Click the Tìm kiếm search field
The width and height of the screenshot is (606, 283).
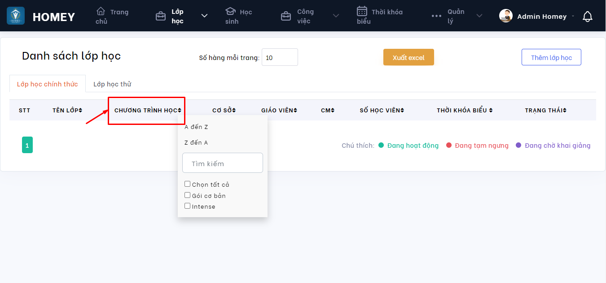(x=223, y=163)
